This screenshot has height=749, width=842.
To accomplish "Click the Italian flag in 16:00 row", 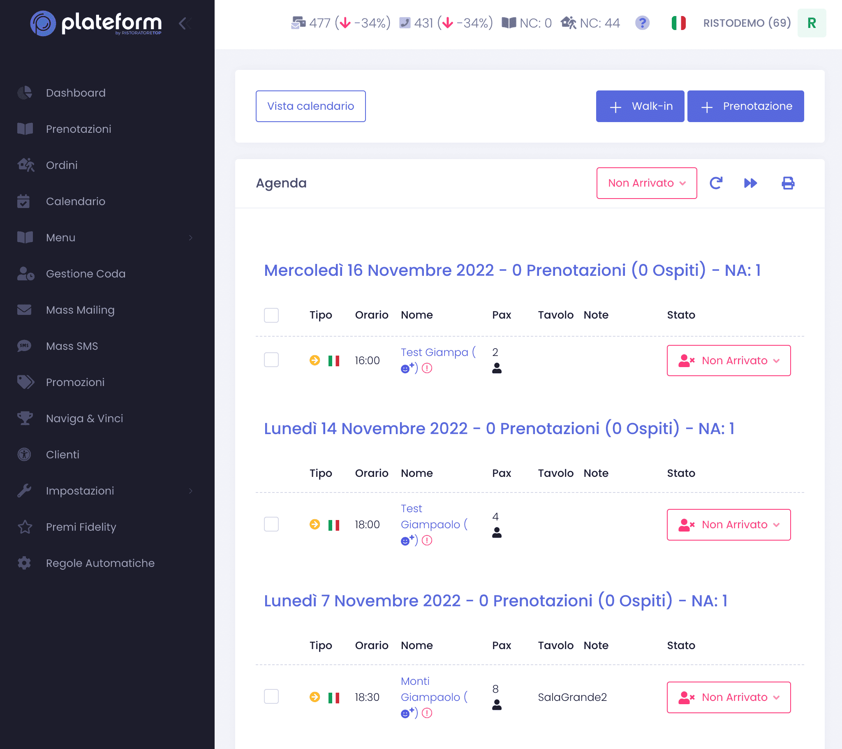I will (334, 361).
